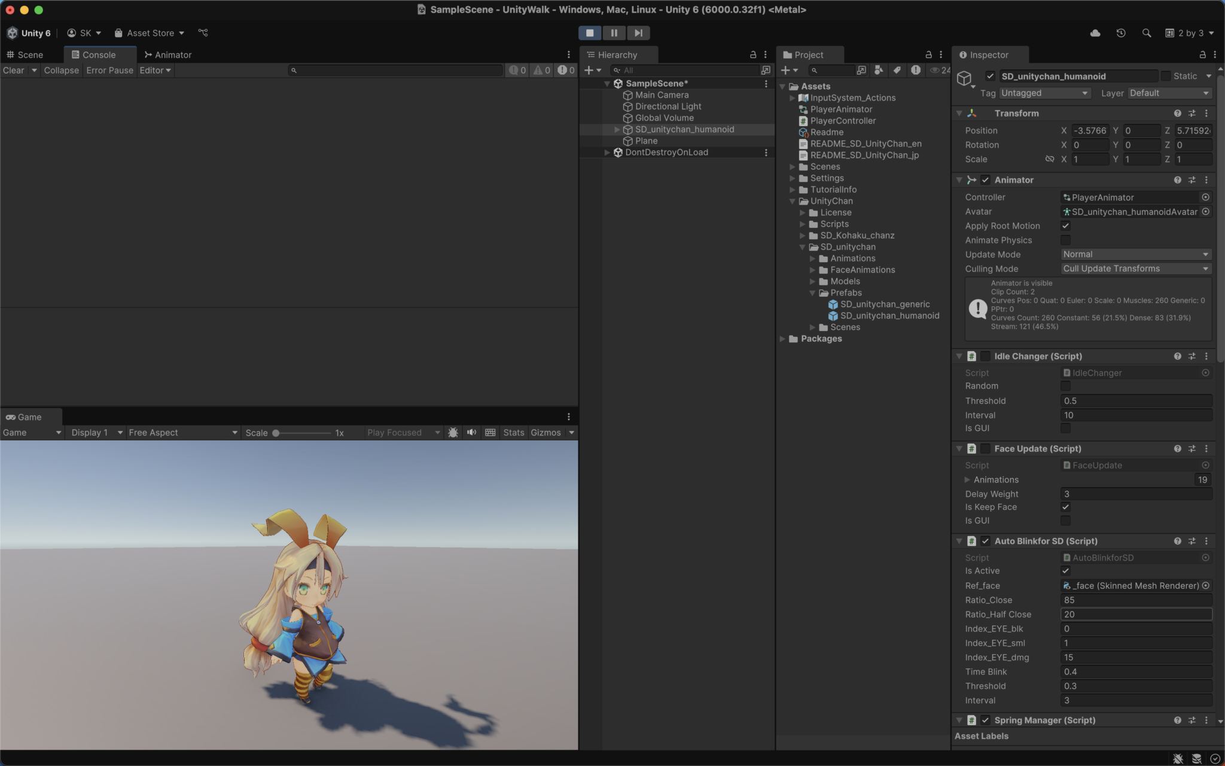Open the Unity Cloud icon
The height and width of the screenshot is (766, 1225).
coord(1096,33)
